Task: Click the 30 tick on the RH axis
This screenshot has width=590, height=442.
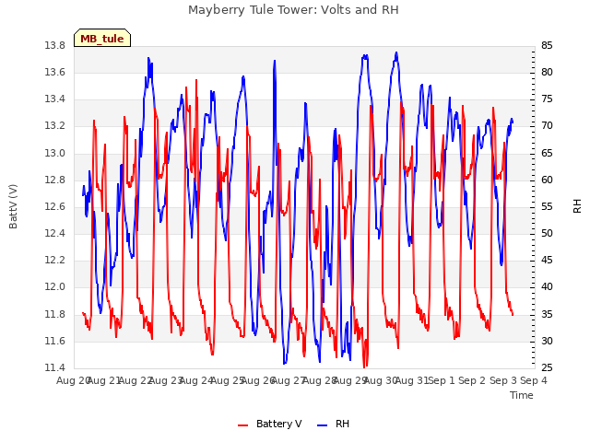Action: point(547,342)
